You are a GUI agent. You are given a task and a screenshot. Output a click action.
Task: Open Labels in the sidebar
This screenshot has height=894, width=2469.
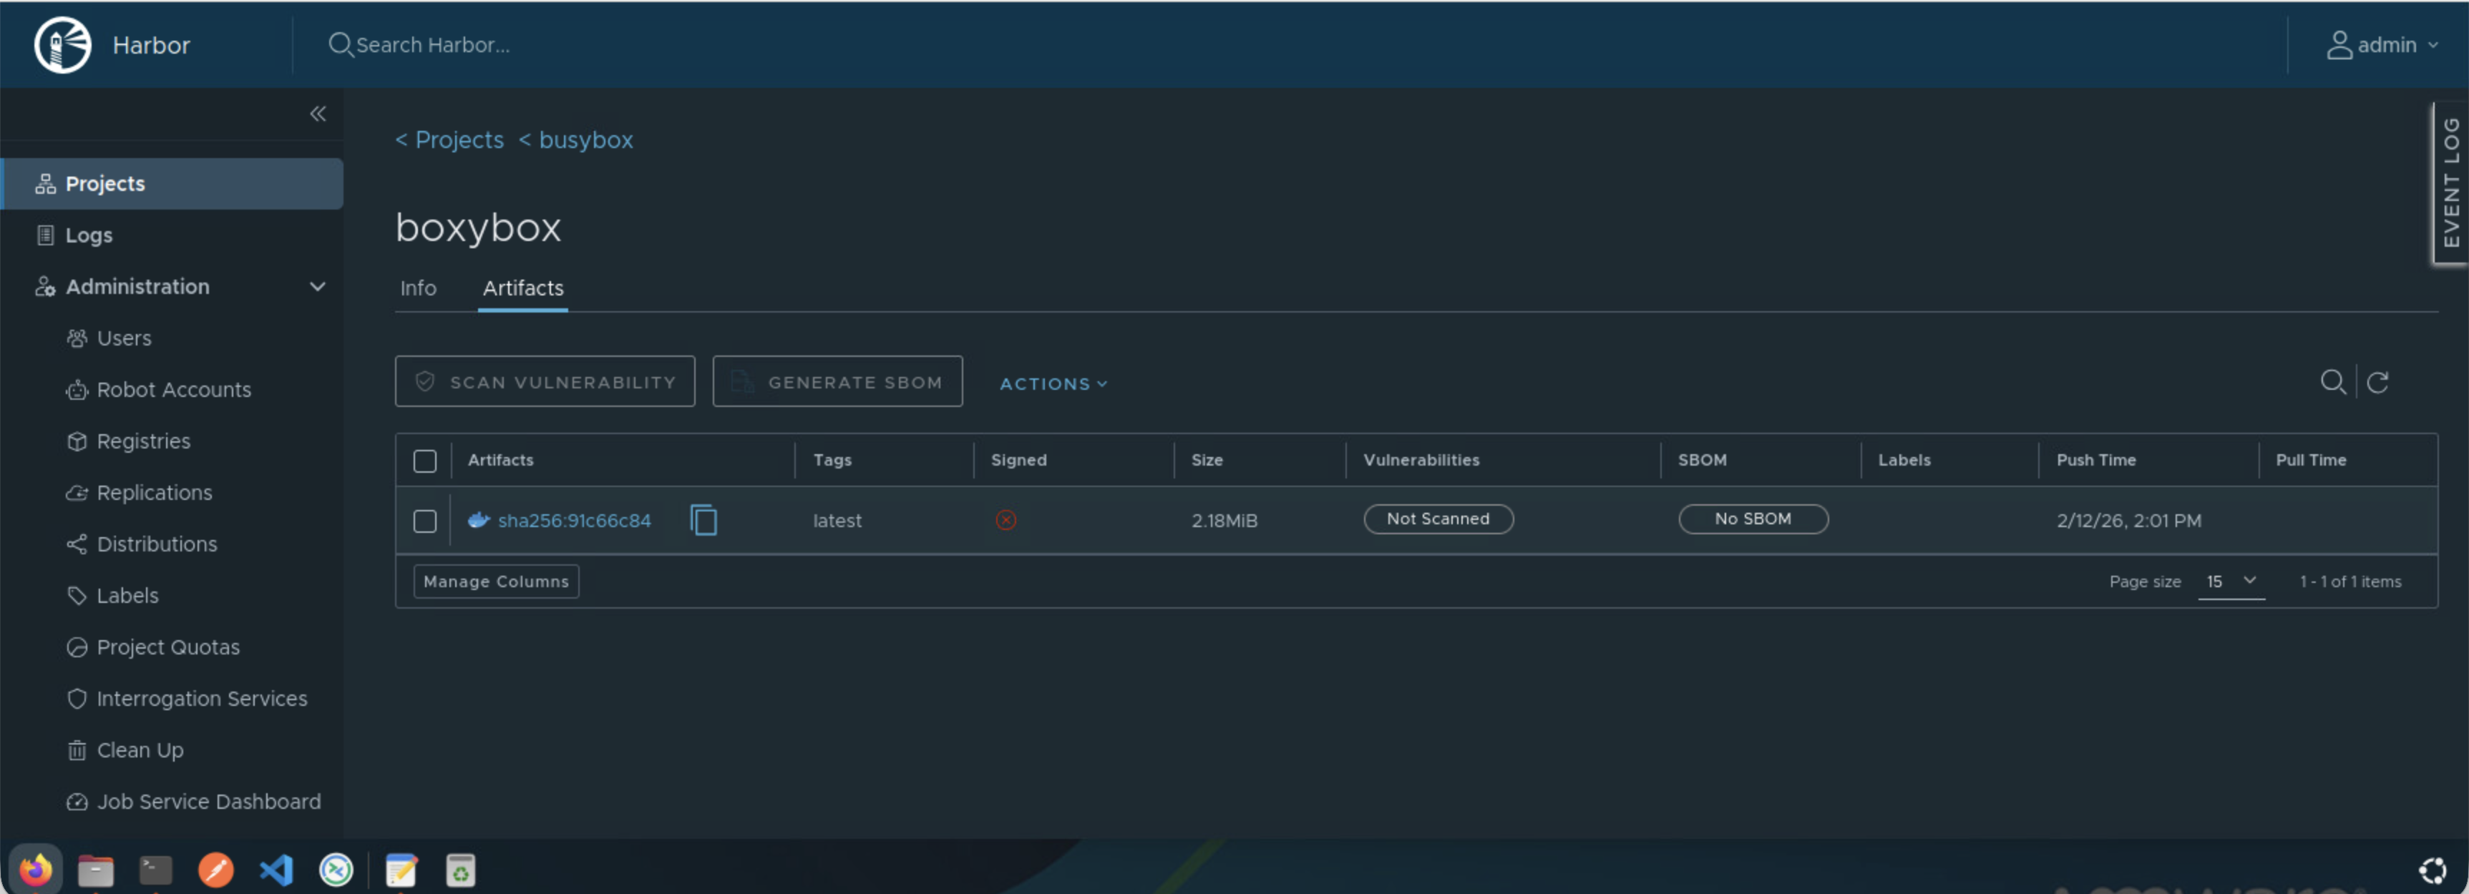click(x=127, y=596)
